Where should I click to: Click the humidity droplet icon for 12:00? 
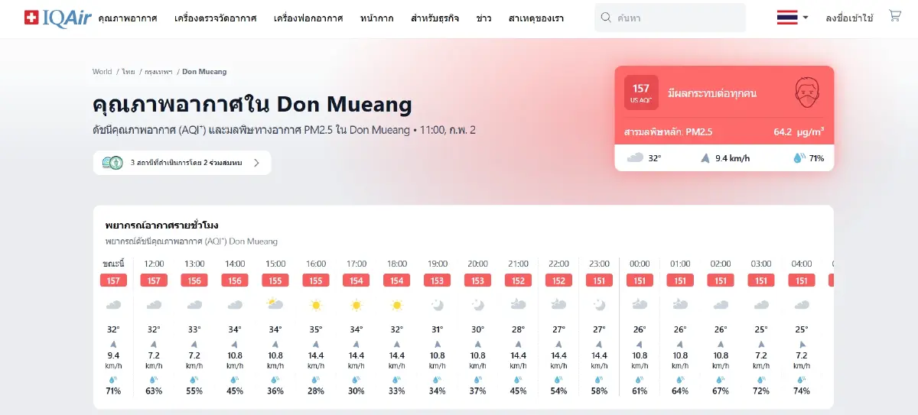point(154,379)
